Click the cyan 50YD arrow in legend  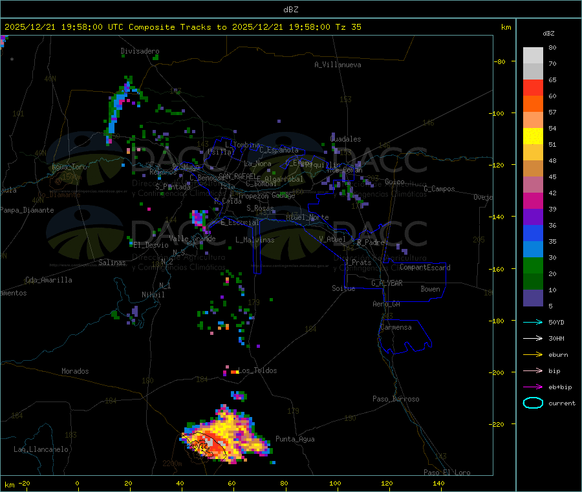533,322
